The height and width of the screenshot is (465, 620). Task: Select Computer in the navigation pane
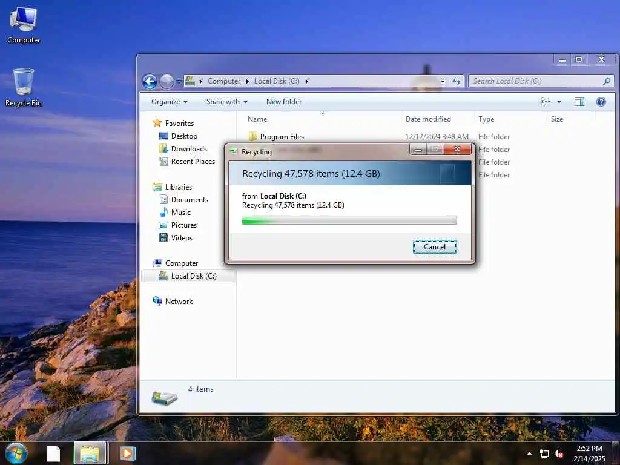pyautogui.click(x=182, y=263)
